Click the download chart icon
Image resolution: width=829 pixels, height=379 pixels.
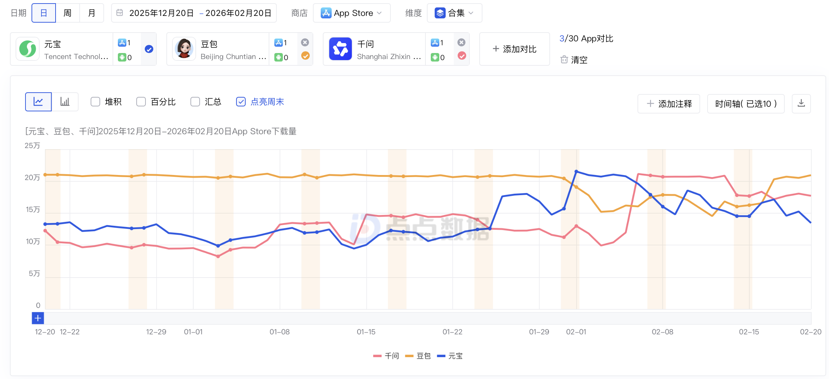801,103
